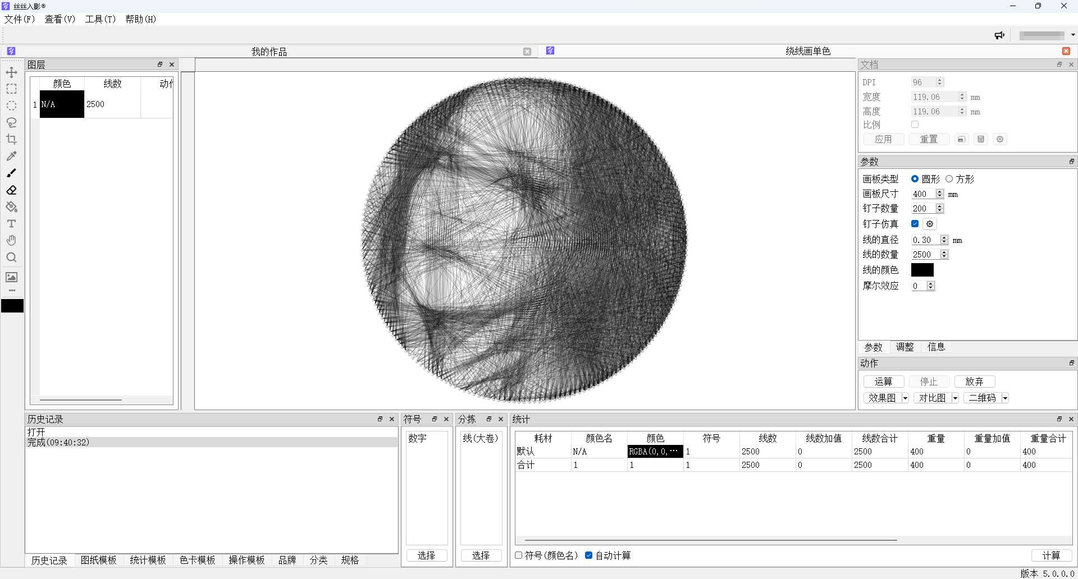1078x579 pixels.
Task: Open the 线的颜色 black color swatch
Action: (x=922, y=270)
